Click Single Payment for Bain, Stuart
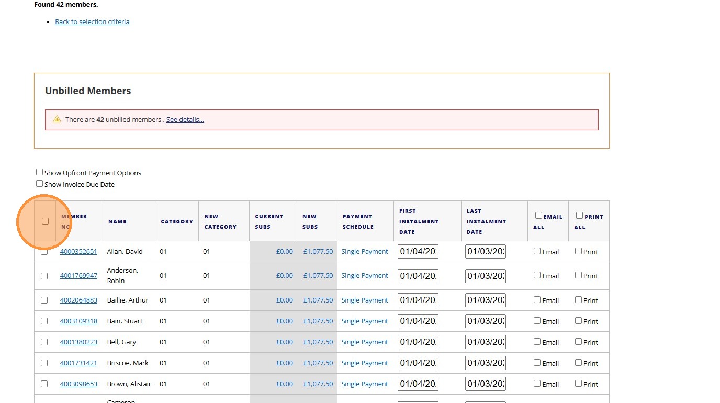The width and height of the screenshot is (720, 403). pos(365,321)
